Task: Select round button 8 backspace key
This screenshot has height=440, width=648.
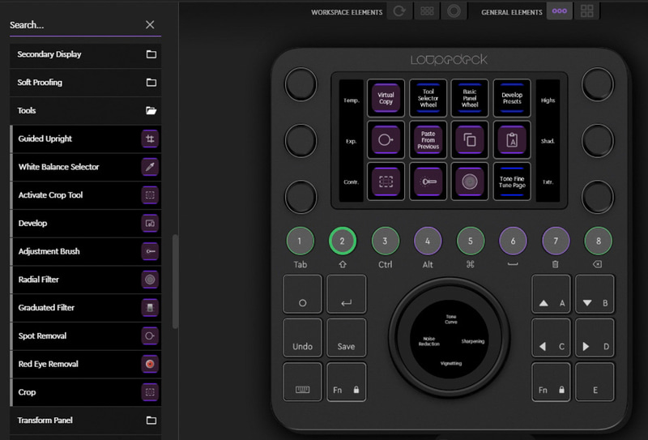Action: (x=598, y=241)
